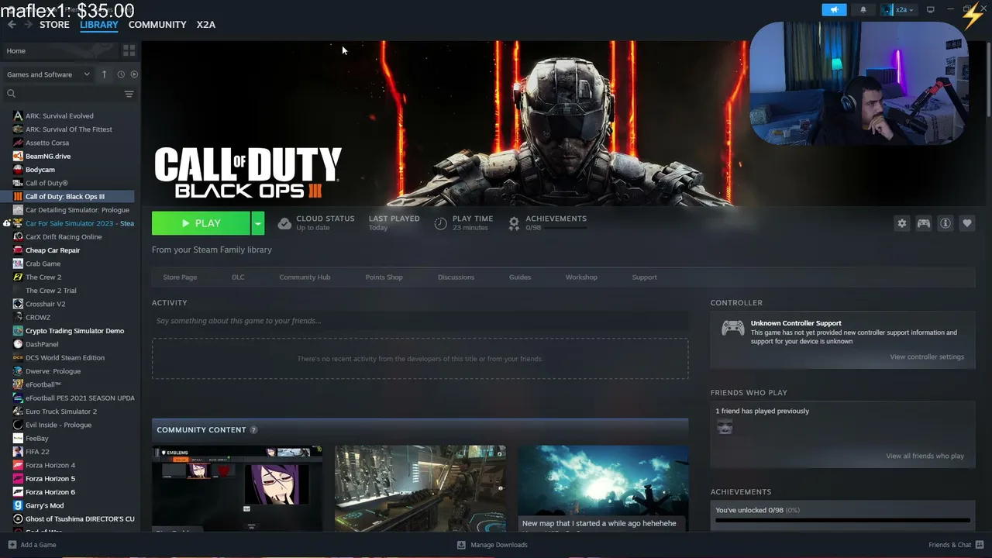
Task: Click the Crypto Trading Simulator Demo icon
Action: point(18,331)
